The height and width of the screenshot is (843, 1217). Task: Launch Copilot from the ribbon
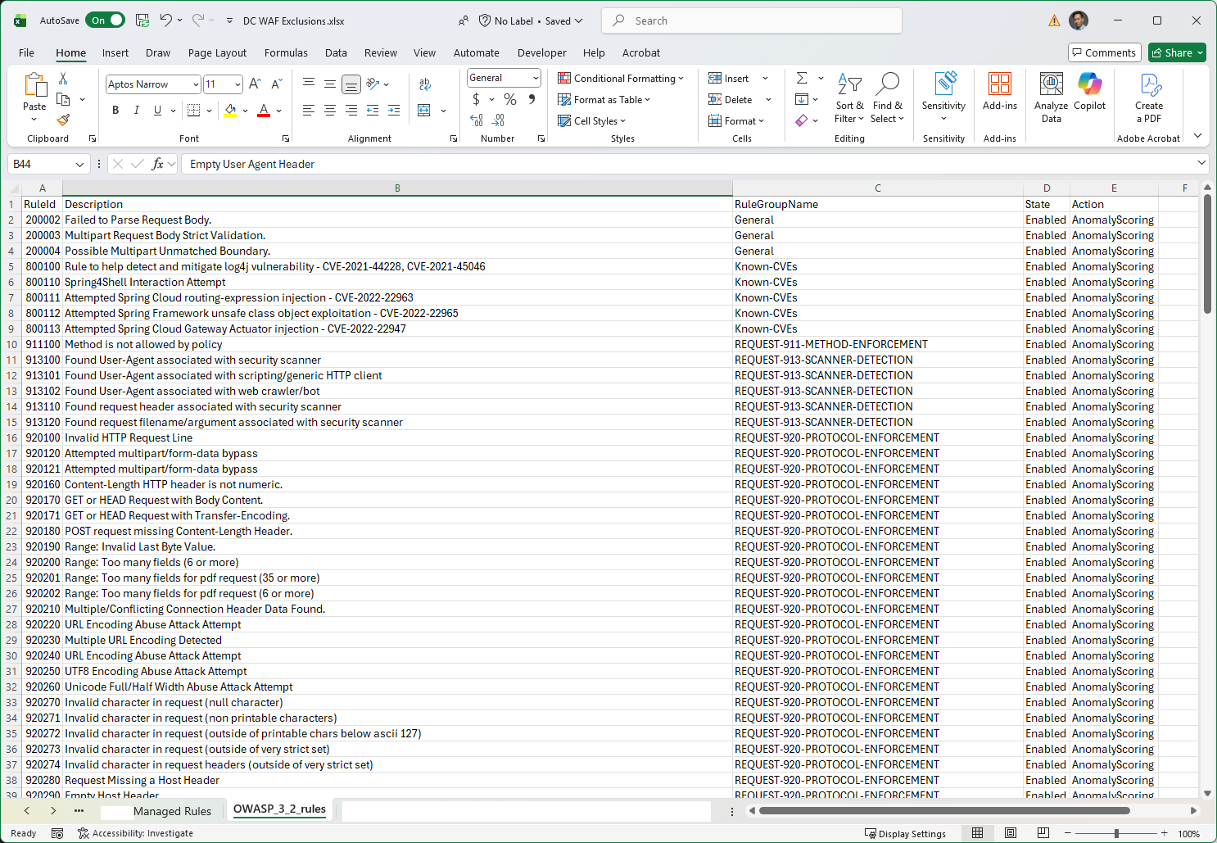pyautogui.click(x=1089, y=92)
